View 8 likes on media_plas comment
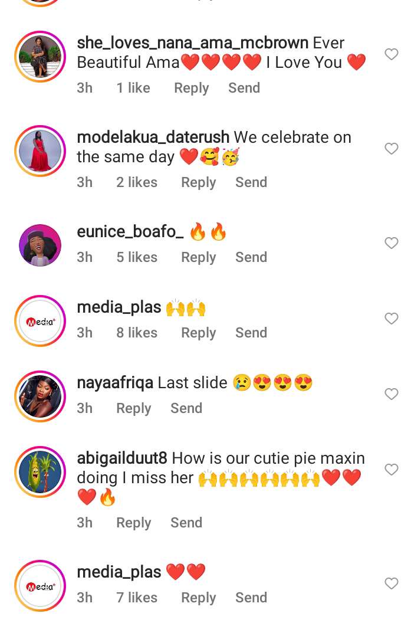 point(137,333)
